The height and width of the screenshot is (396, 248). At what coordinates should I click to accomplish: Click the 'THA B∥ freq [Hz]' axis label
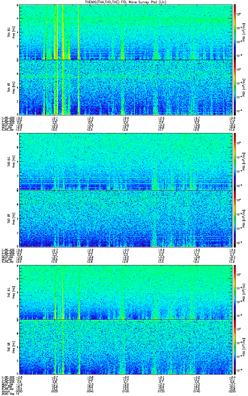pos(12,87)
